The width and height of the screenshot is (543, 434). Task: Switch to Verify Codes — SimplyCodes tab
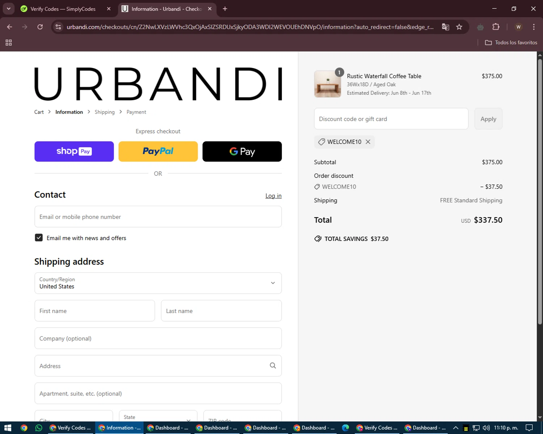click(x=63, y=9)
